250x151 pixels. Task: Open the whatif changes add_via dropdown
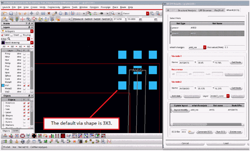205,47
